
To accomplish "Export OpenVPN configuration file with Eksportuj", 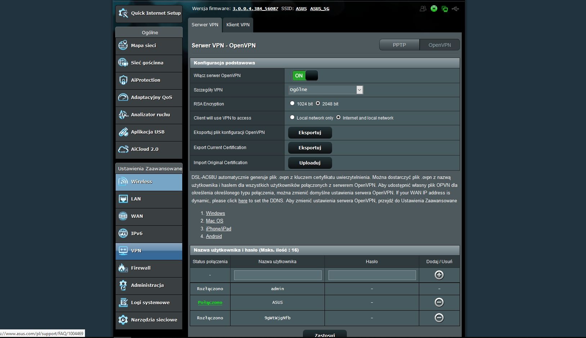I will click(310, 132).
